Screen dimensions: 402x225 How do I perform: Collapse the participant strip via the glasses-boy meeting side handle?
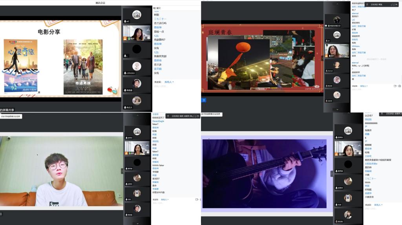coord(122,171)
